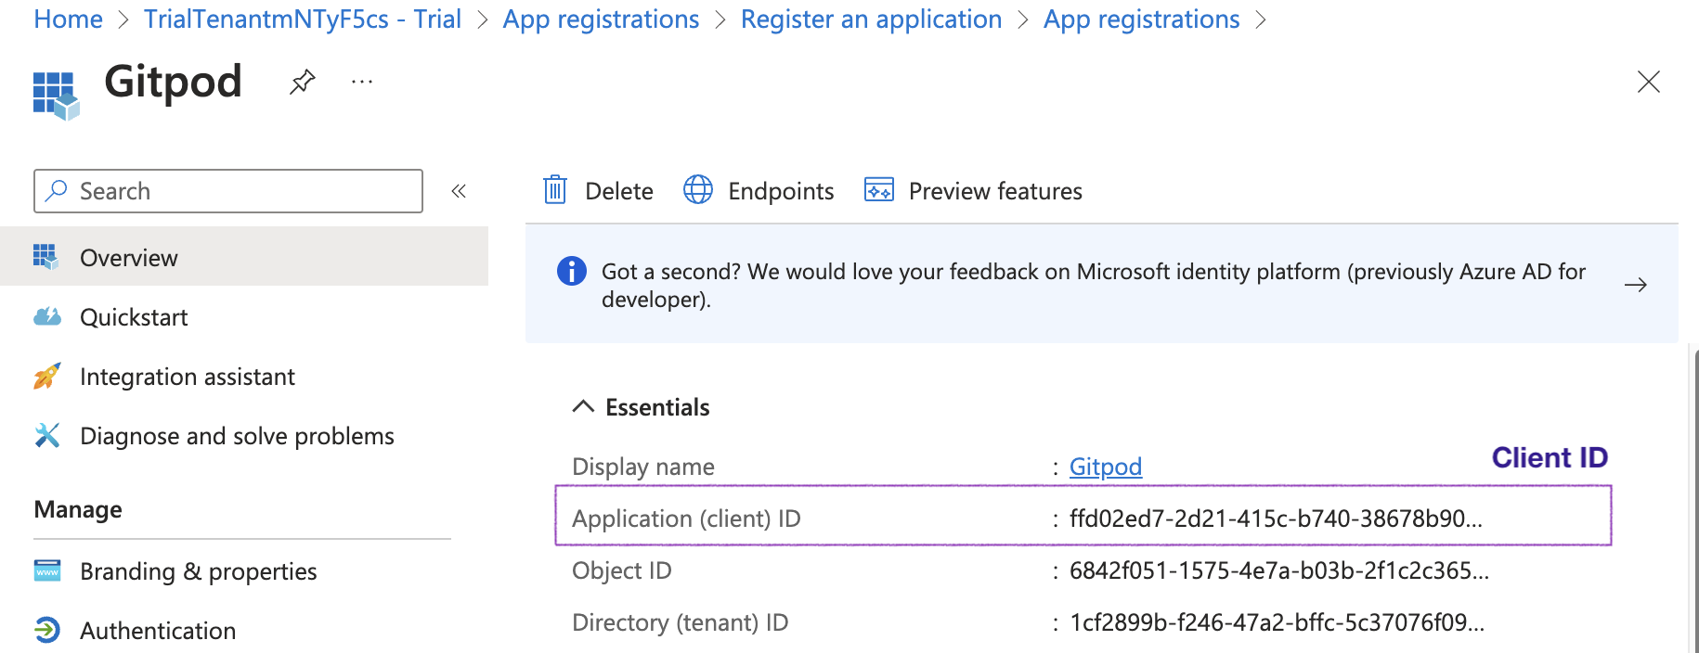
Task: Open the more options ellipsis menu
Action: point(362,83)
